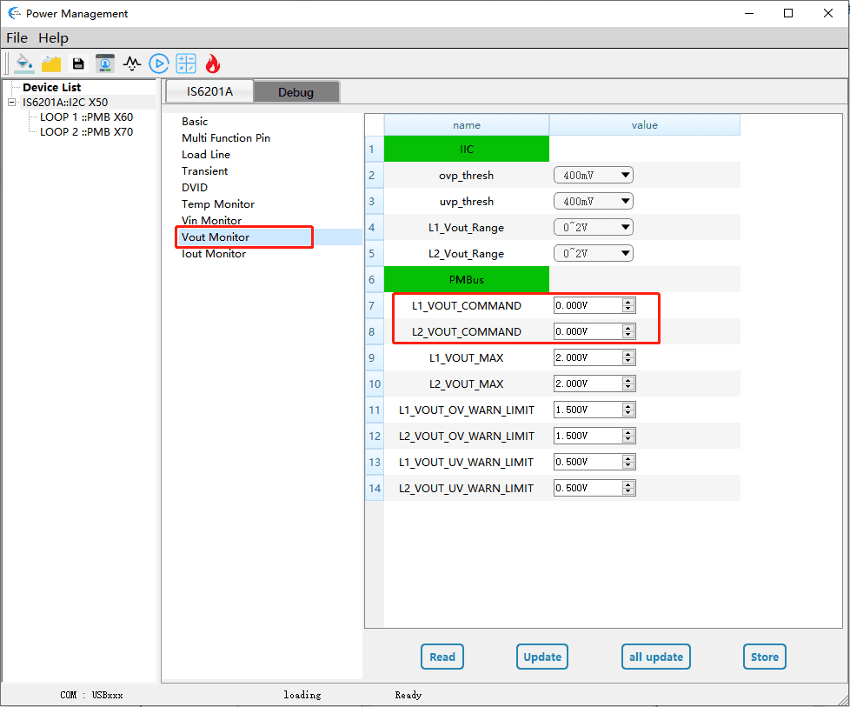Image resolution: width=850 pixels, height=707 pixels.
Task: Select LOOP 1 ::PMB X60 in device list
Action: (x=86, y=117)
